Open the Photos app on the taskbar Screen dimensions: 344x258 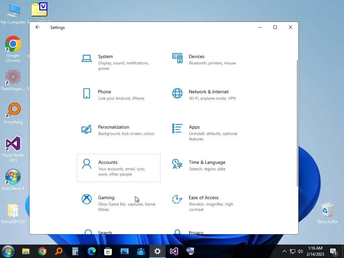coord(124,251)
